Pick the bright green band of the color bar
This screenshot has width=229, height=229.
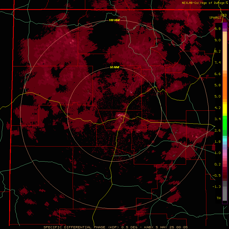[225, 123]
